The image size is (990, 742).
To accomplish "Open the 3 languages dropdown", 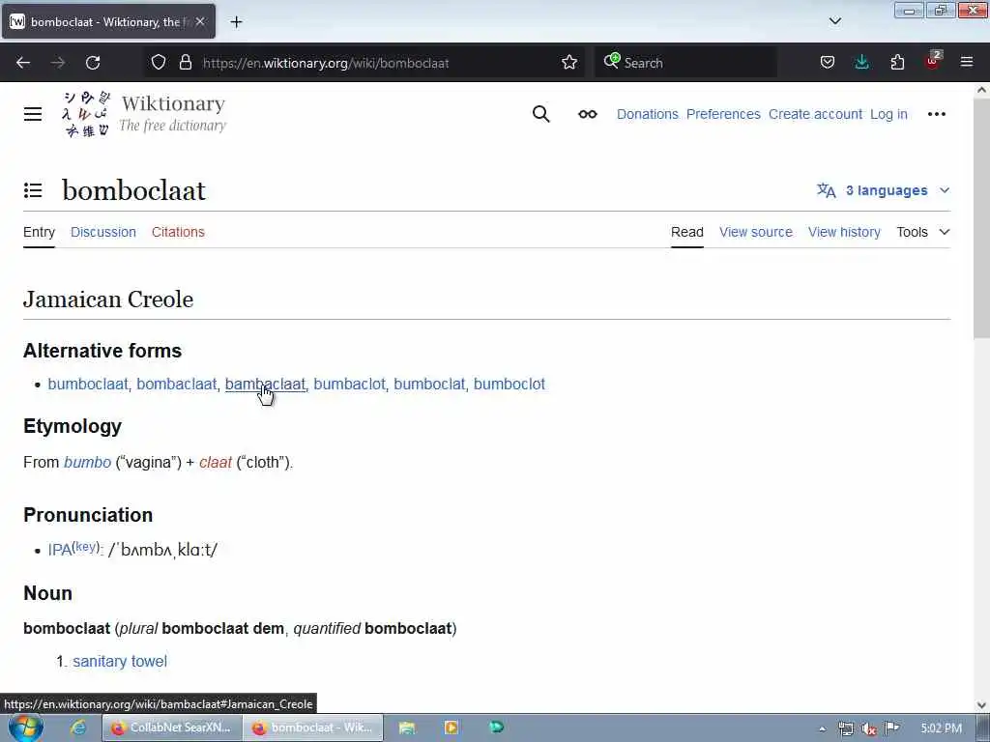I will (883, 190).
